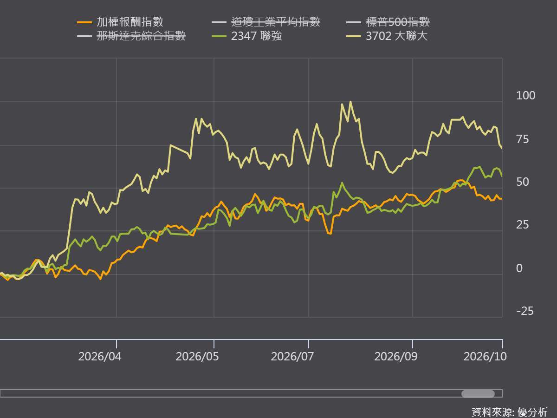The height and width of the screenshot is (418, 557).
Task: Enable the 標普500指數 legend item
Action: [x=389, y=22]
